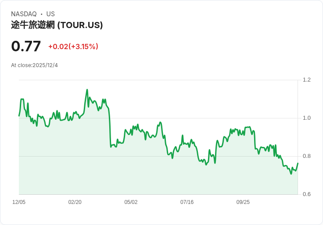Viewport: 323px width, 225px height.
Task: Click the 0.6 y-axis label
Action: coord(307,194)
